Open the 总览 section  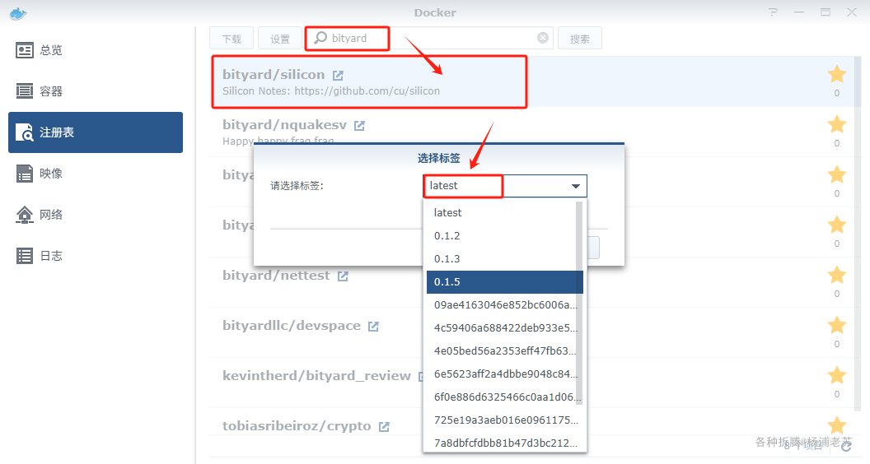[96, 50]
